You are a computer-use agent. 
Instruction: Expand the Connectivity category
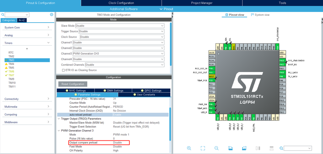(x=27, y=99)
